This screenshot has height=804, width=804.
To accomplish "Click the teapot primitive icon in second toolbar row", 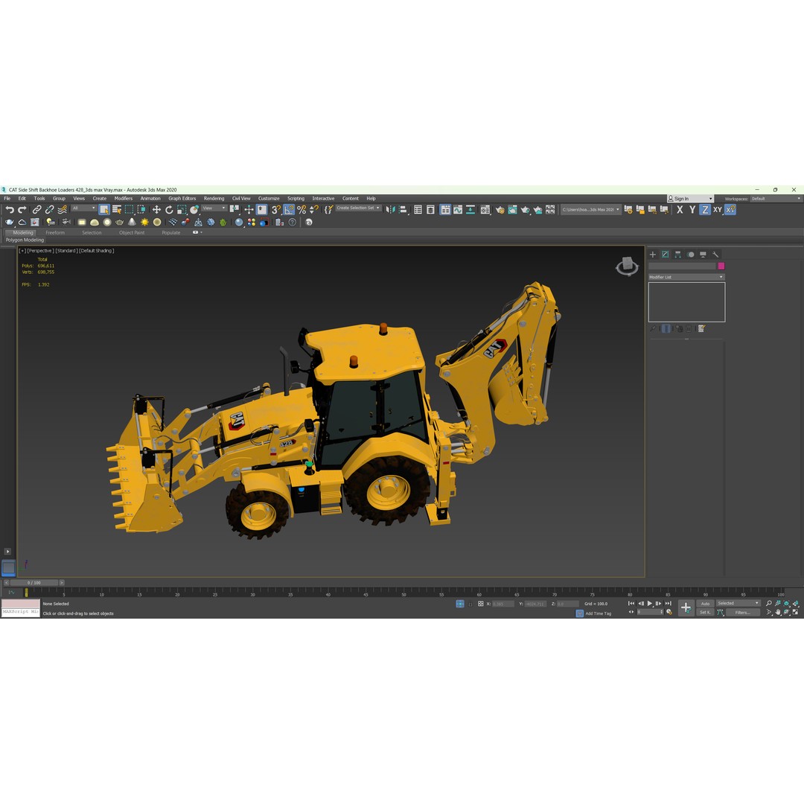I will click(119, 222).
